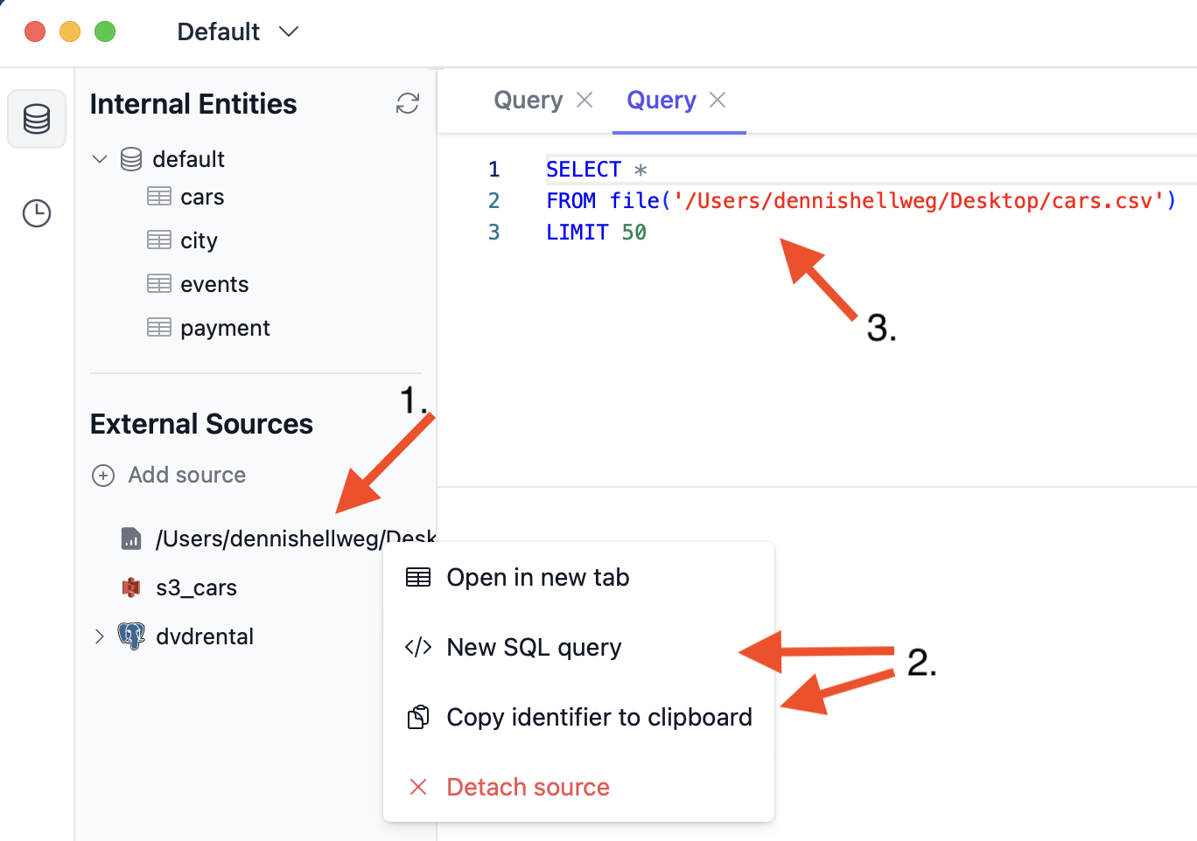1197x841 pixels.
Task: Expand the dvdrental source chevron
Action: [x=99, y=636]
